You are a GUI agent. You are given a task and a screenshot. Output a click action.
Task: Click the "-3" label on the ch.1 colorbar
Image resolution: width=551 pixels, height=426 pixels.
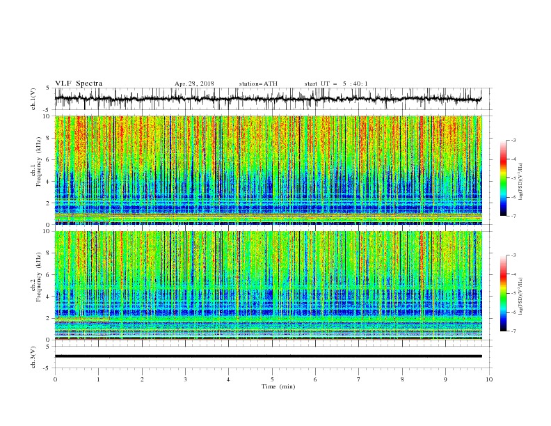pos(513,140)
